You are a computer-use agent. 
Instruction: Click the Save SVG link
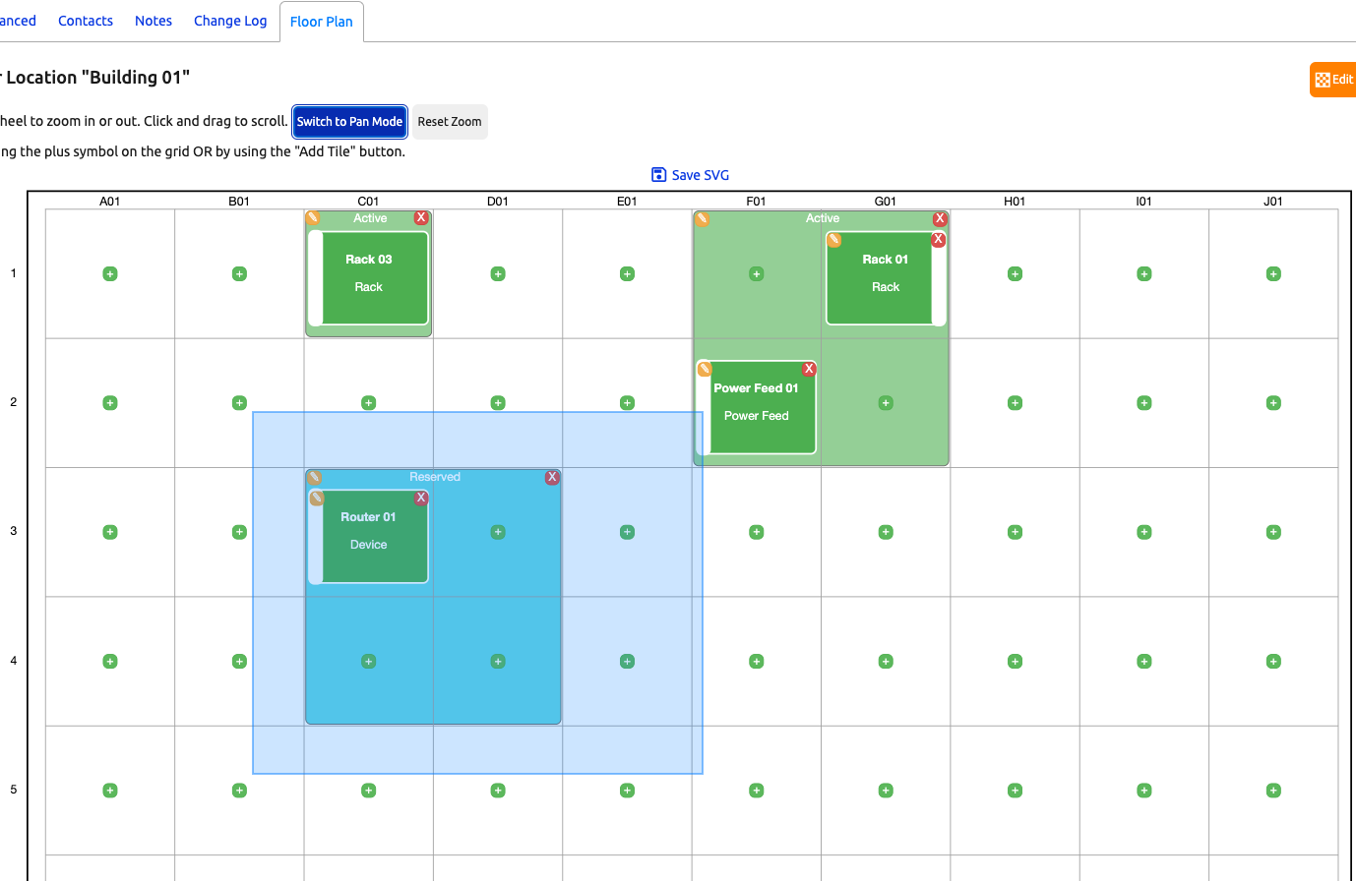tap(690, 174)
